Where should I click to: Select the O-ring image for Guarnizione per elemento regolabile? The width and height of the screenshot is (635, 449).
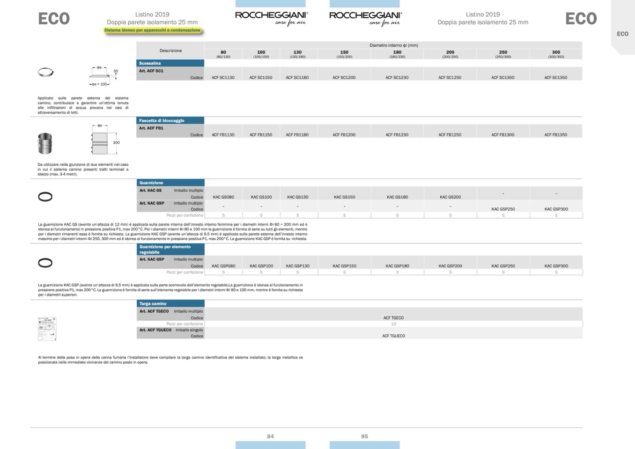coord(45,263)
